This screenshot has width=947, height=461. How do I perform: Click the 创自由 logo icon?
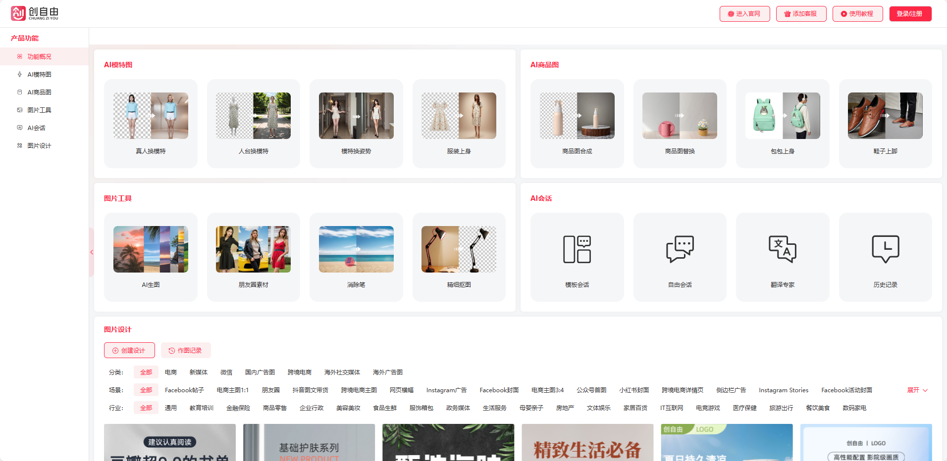[x=18, y=13]
